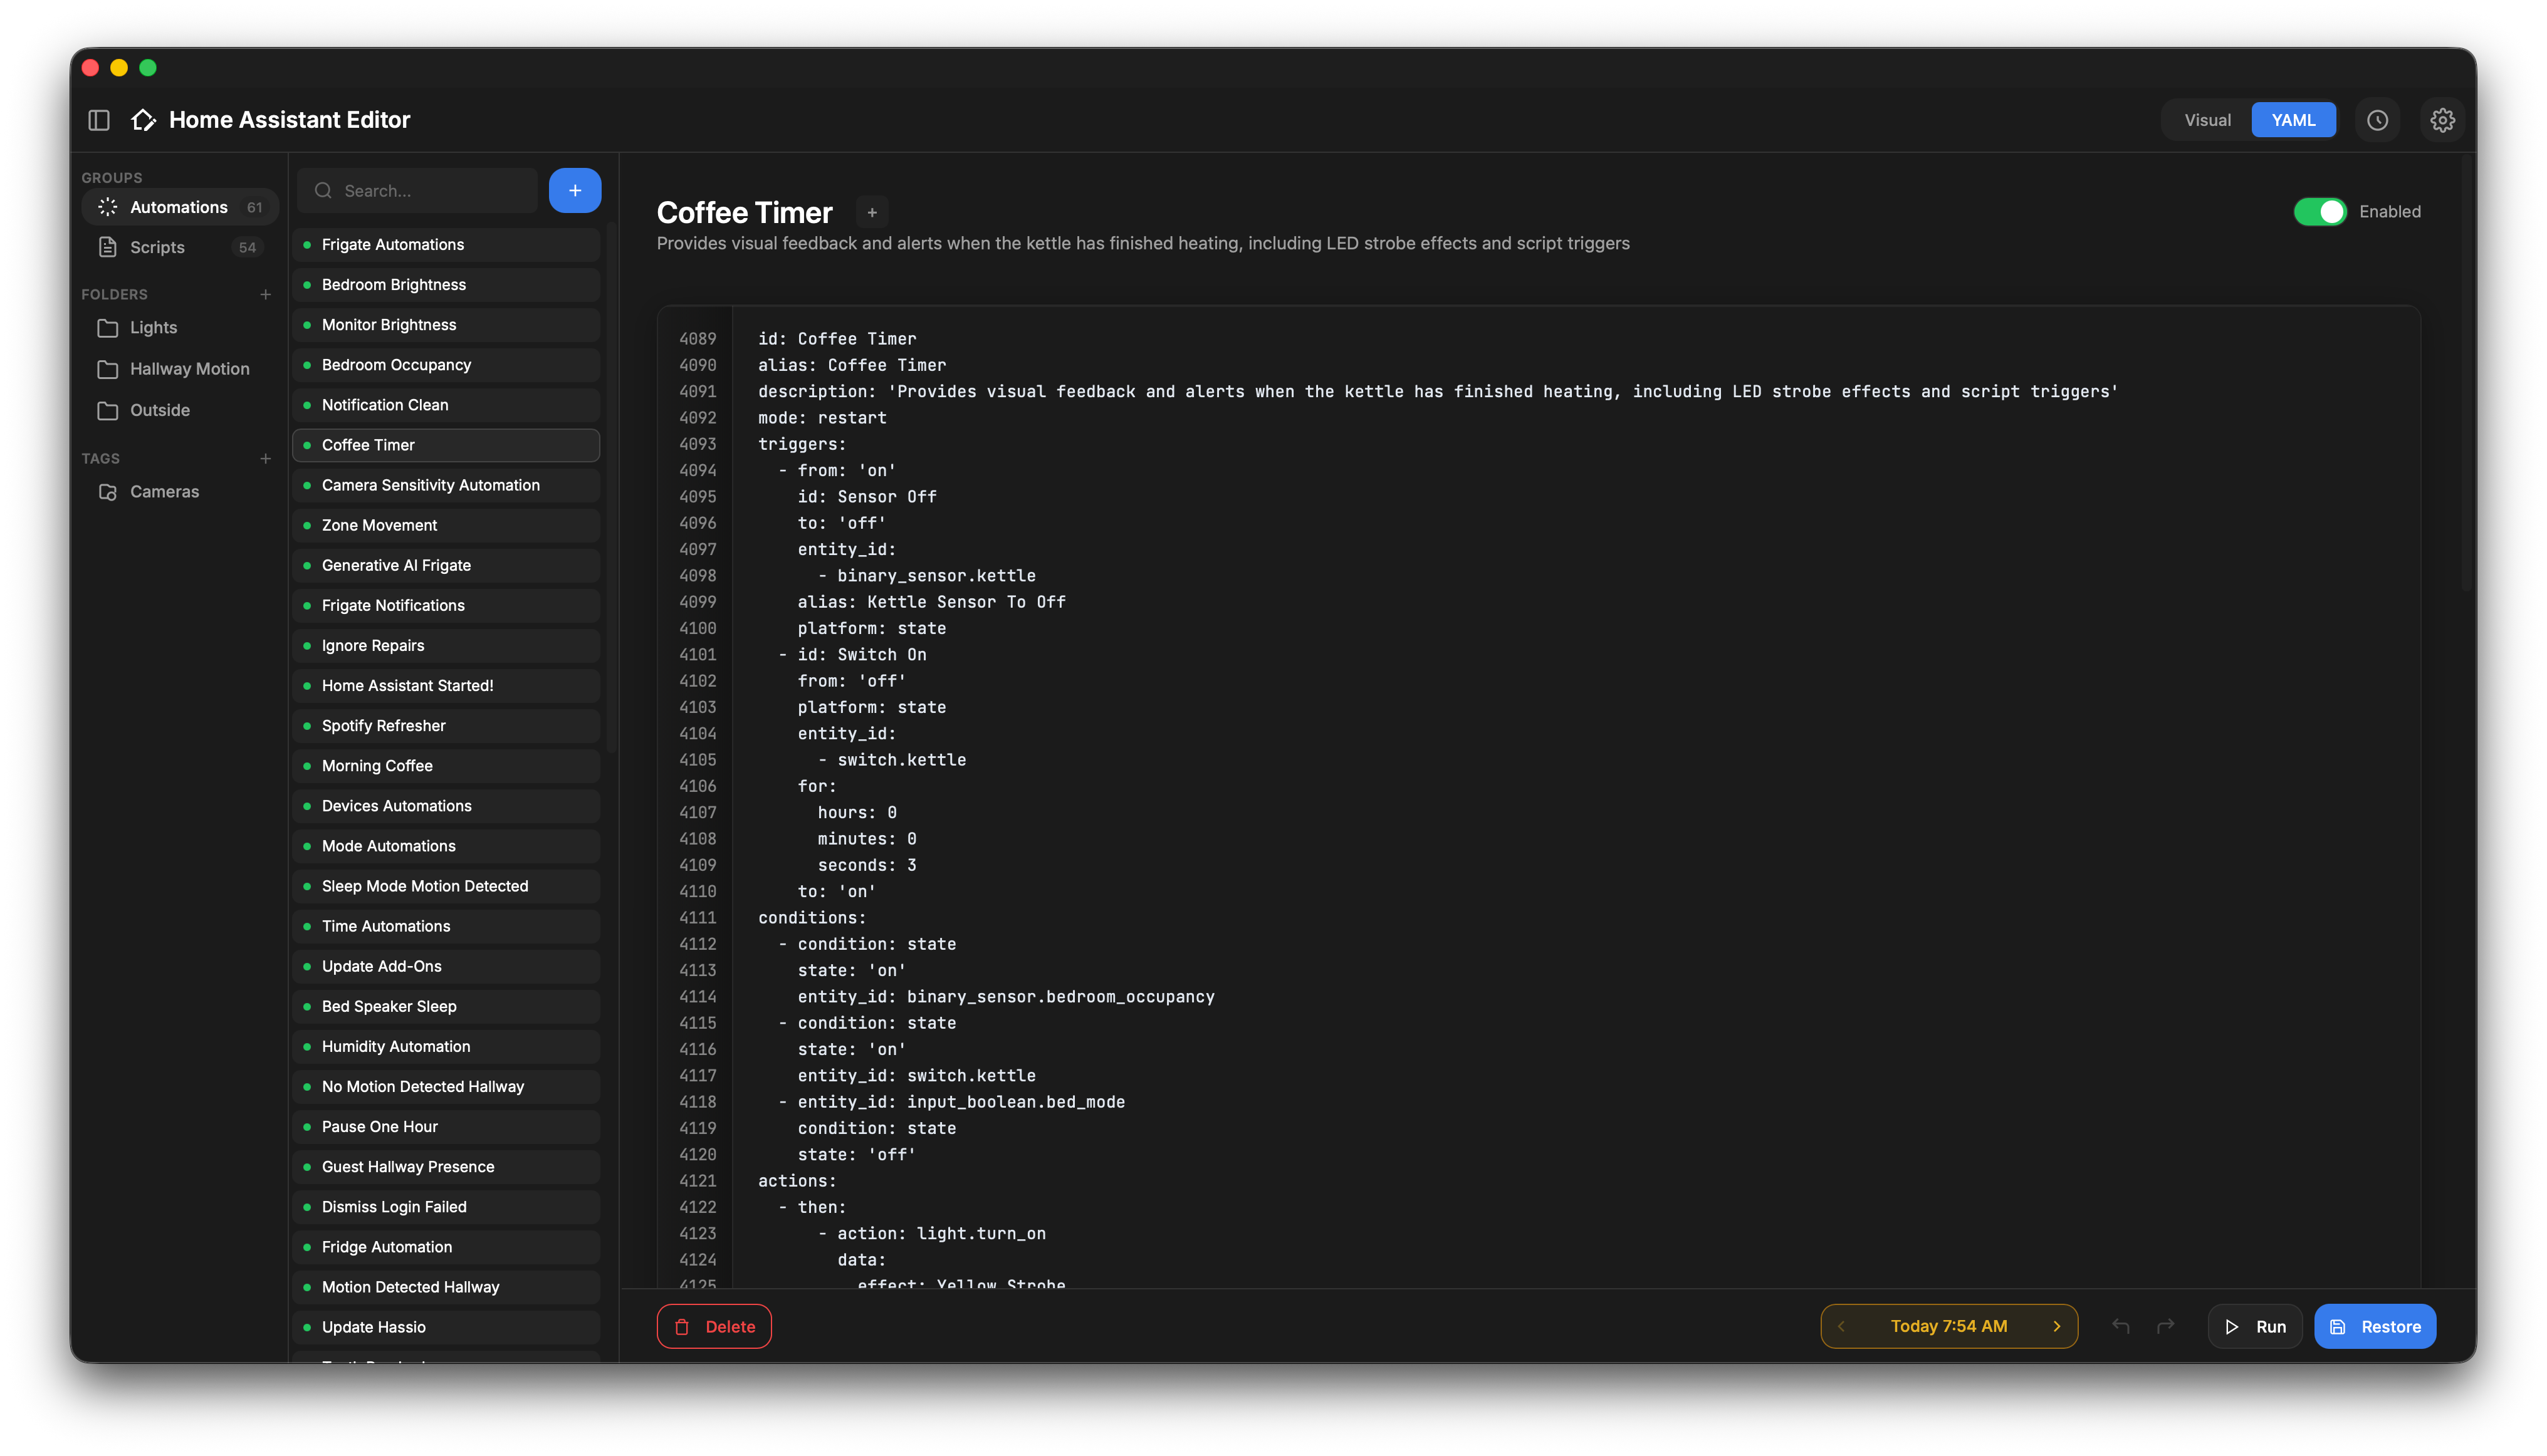Click the Outside folder icon
Image resolution: width=2547 pixels, height=1456 pixels.
(x=107, y=410)
